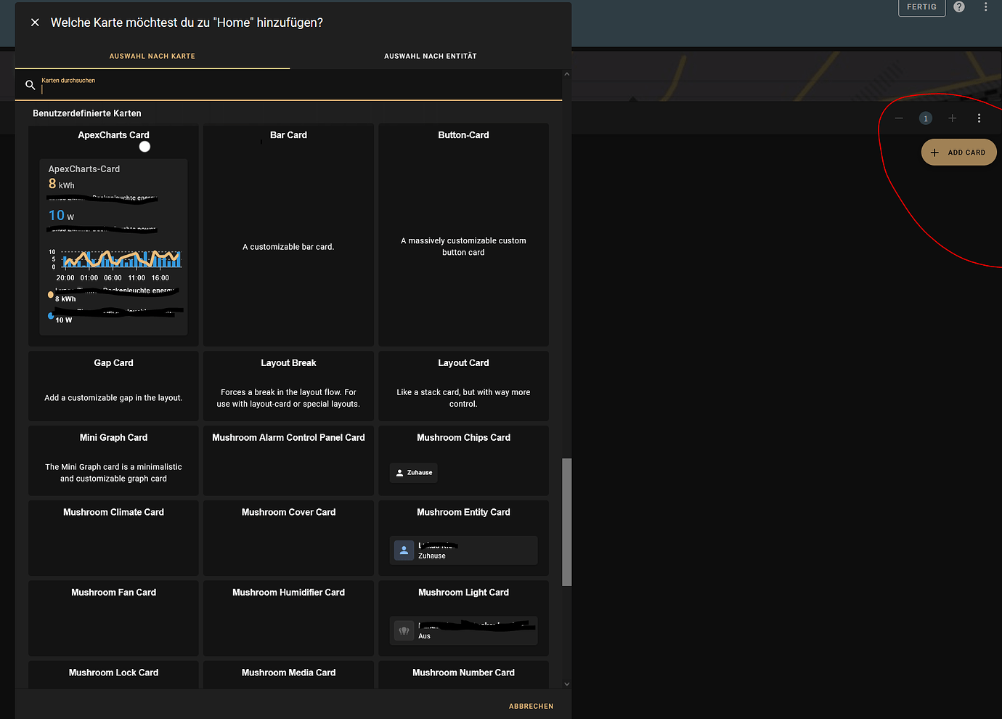Click the Zuhause chip in Mushroom Chips
Viewport: 1002px width, 719px height.
click(x=414, y=473)
